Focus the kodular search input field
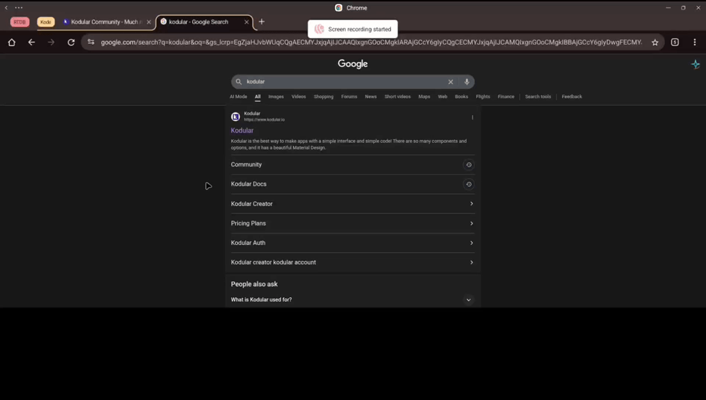Image resolution: width=706 pixels, height=400 pixels. [345, 81]
